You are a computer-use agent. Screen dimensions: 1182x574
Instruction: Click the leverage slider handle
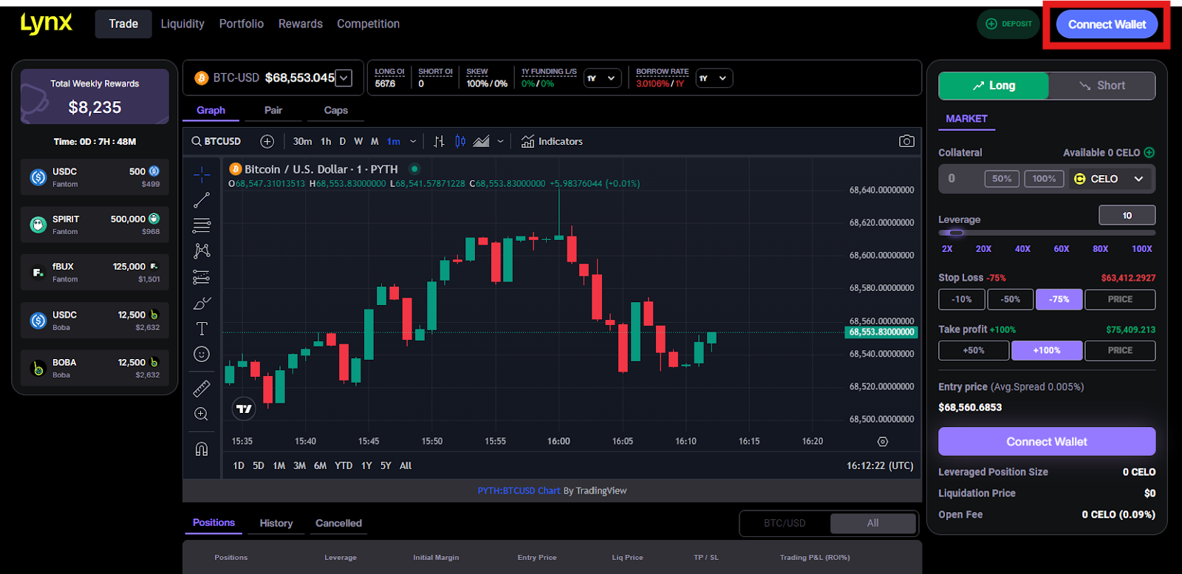point(956,233)
